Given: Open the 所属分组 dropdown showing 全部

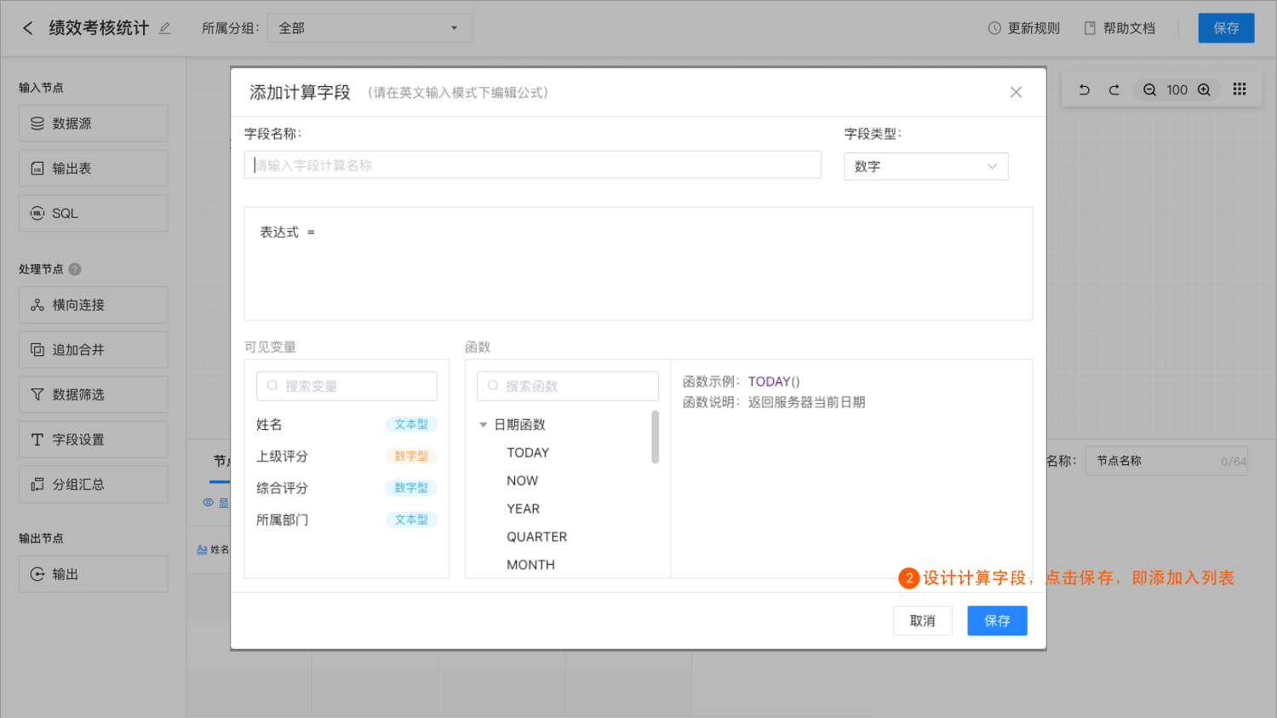Looking at the screenshot, I should (369, 28).
